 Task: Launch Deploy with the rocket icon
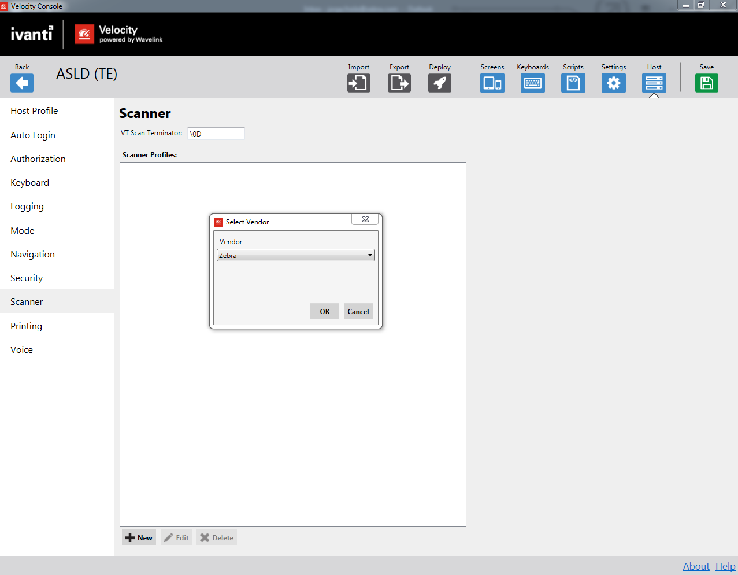(x=439, y=83)
